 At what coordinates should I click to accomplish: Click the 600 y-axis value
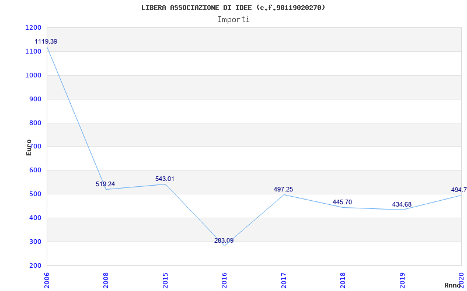(x=35, y=170)
